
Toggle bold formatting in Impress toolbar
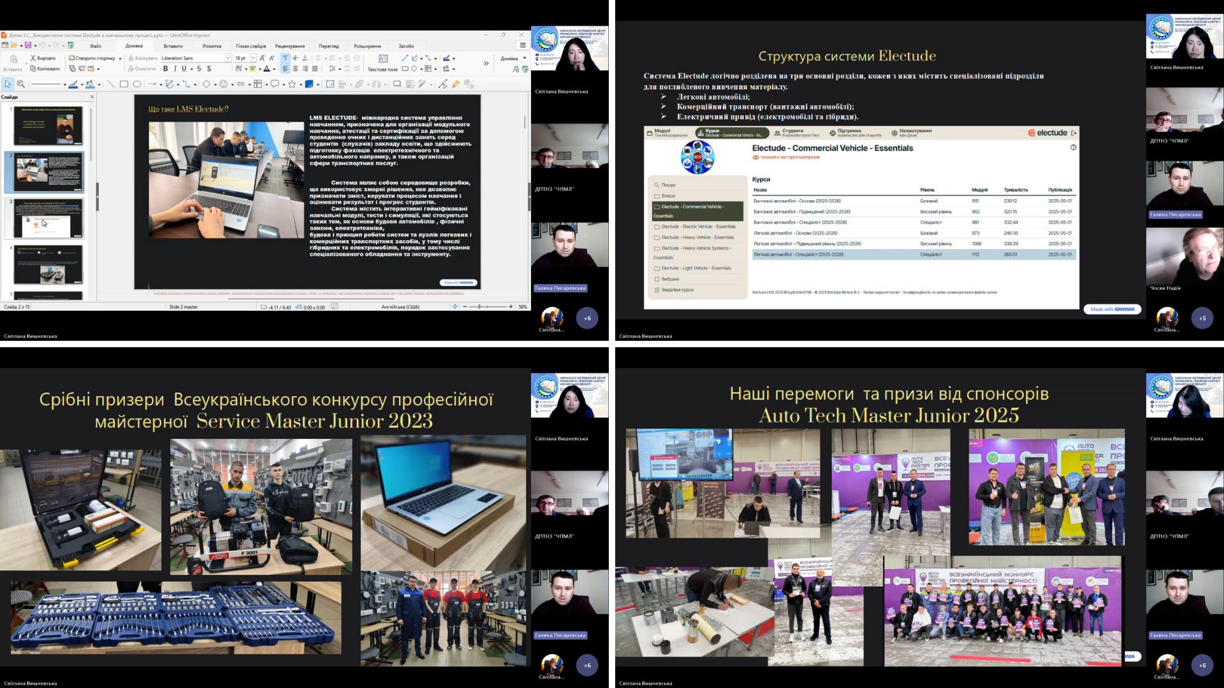[165, 69]
